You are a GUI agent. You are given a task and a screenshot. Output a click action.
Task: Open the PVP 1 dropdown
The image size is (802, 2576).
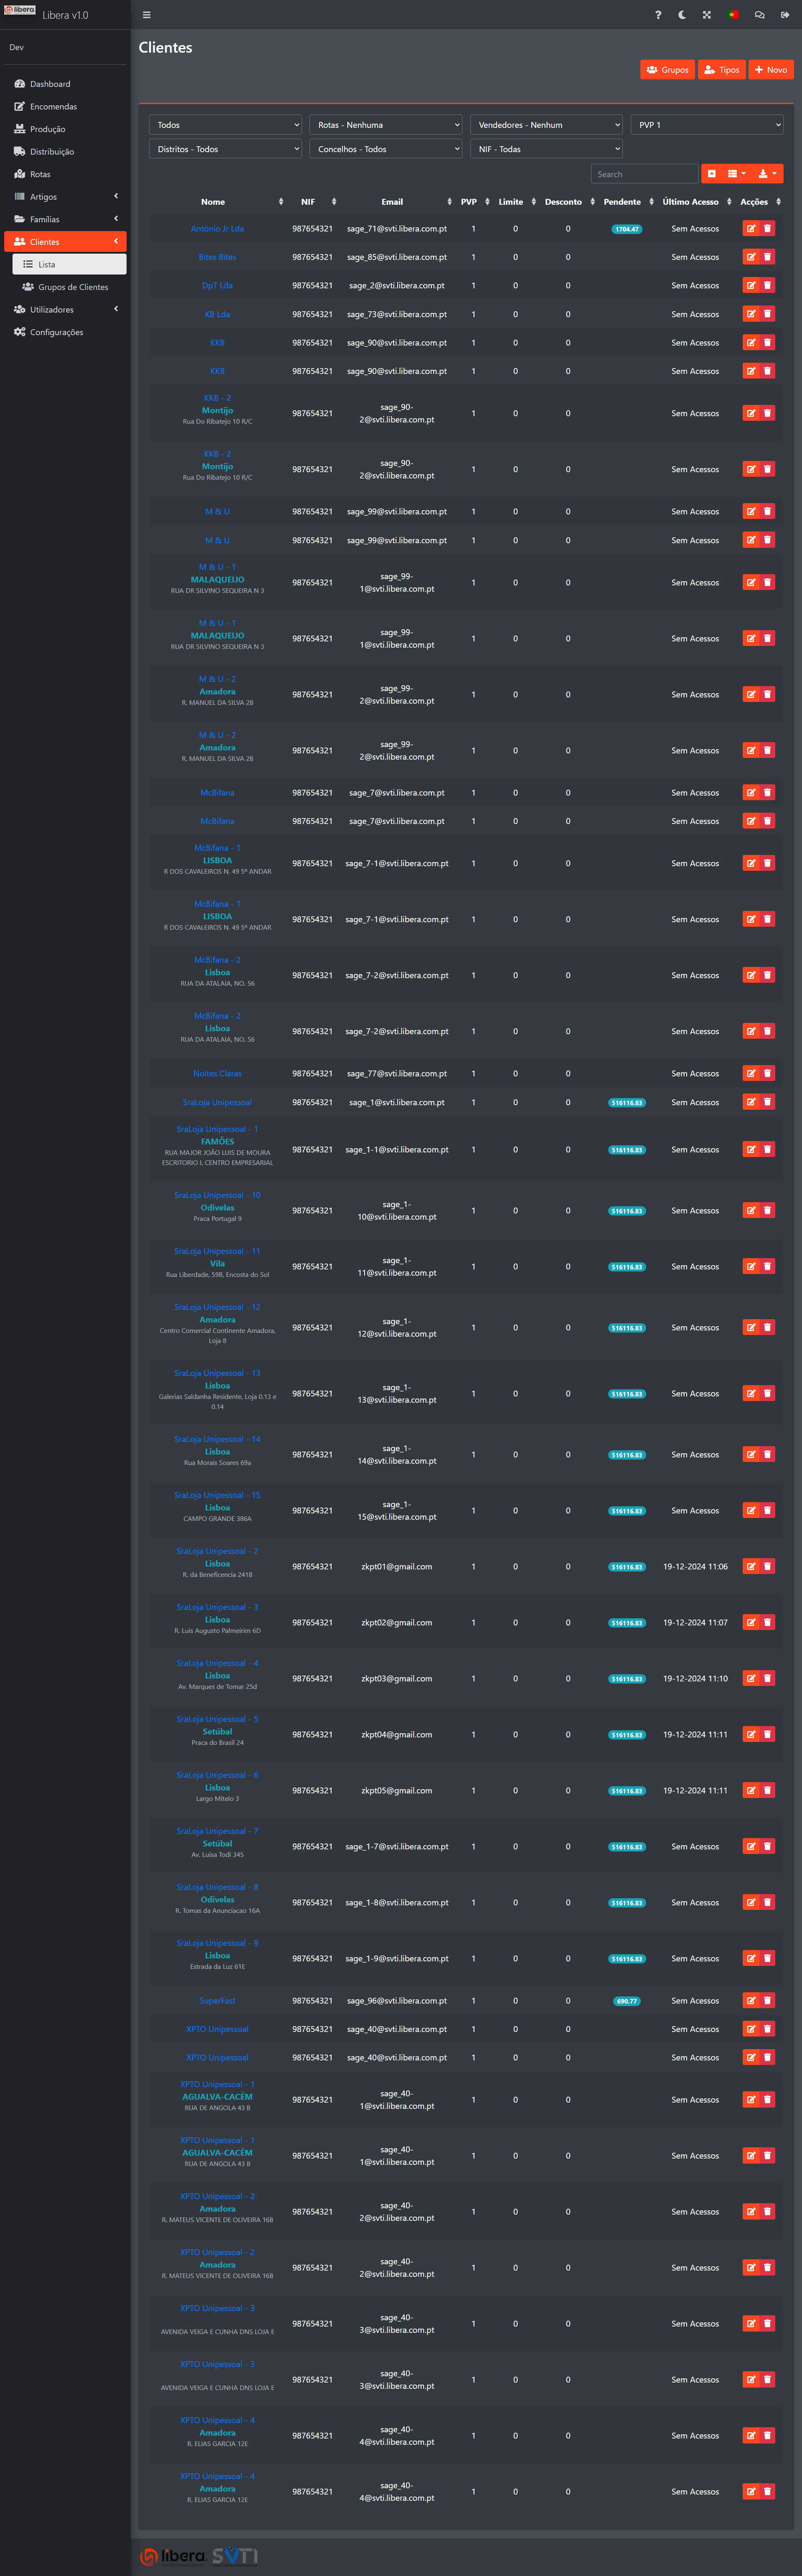[707, 125]
